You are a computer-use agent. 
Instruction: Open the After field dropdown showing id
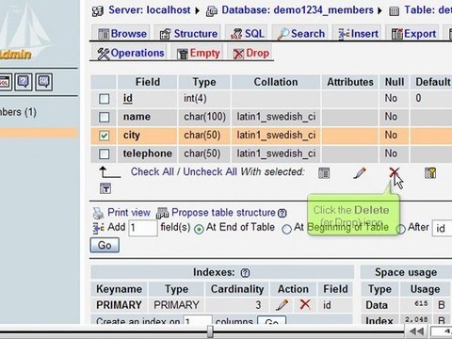pos(443,229)
